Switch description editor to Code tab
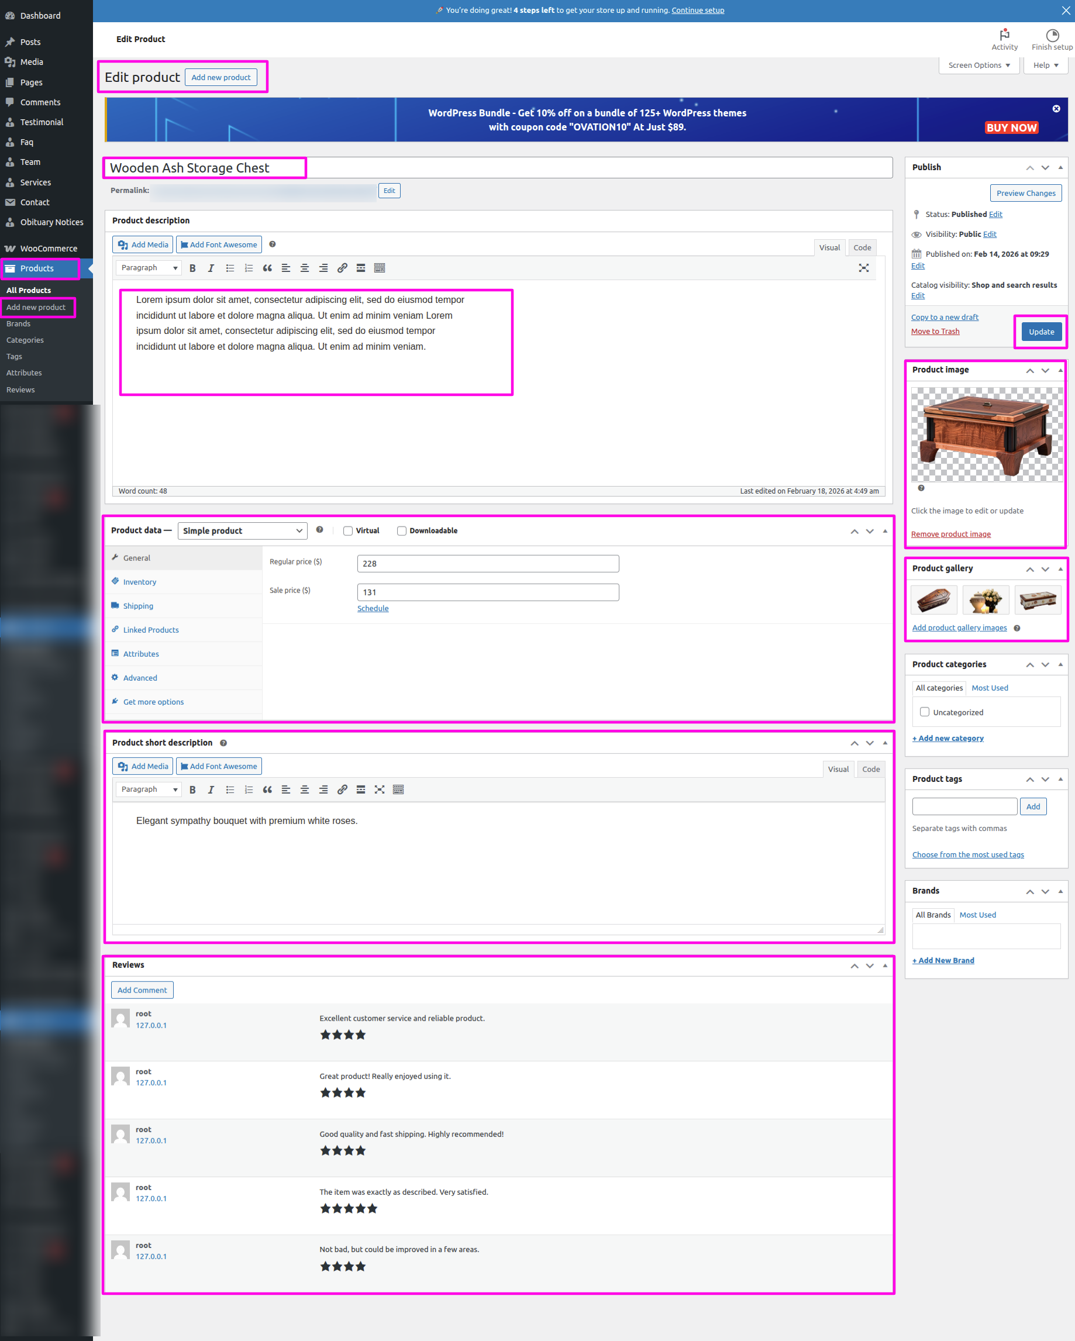 tap(862, 247)
